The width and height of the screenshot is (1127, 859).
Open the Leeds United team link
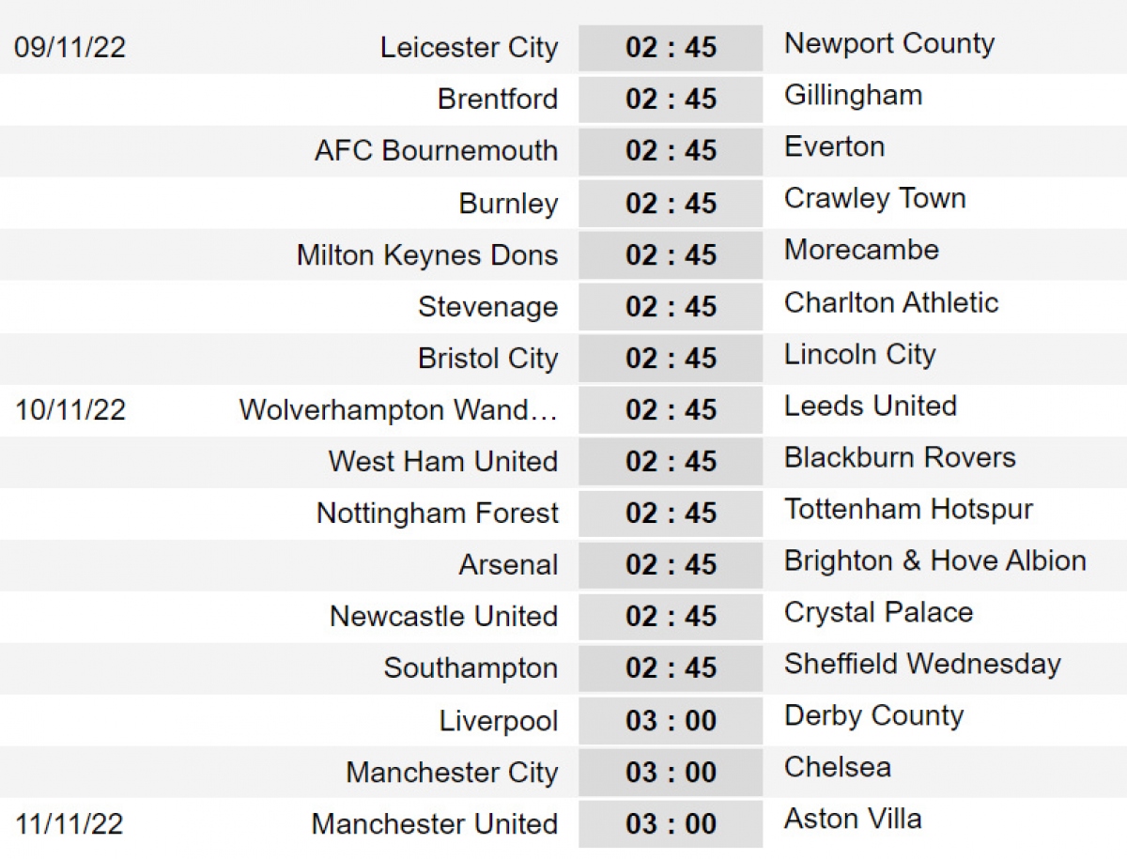tap(870, 406)
